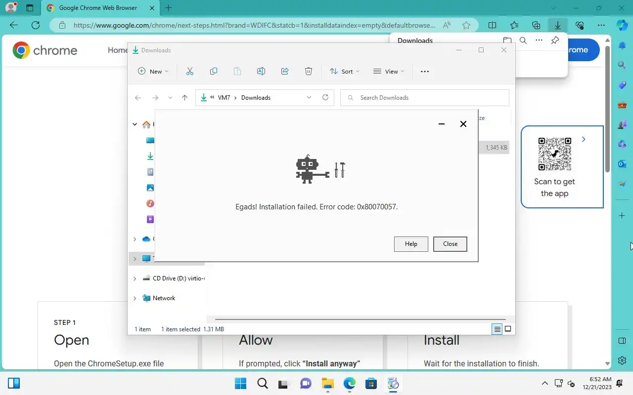The height and width of the screenshot is (395, 633).
Task: Open See more ellipsis in Explorer toolbar
Action: pos(425,71)
